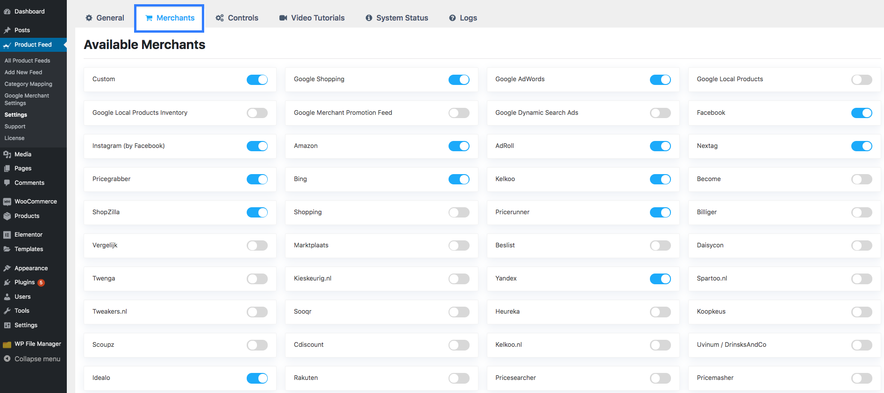Click the Collapse menu label
The height and width of the screenshot is (393, 884).
point(37,359)
